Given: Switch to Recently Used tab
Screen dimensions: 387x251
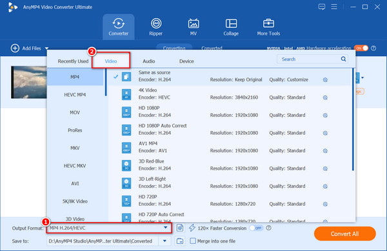Looking at the screenshot, I should [x=73, y=61].
